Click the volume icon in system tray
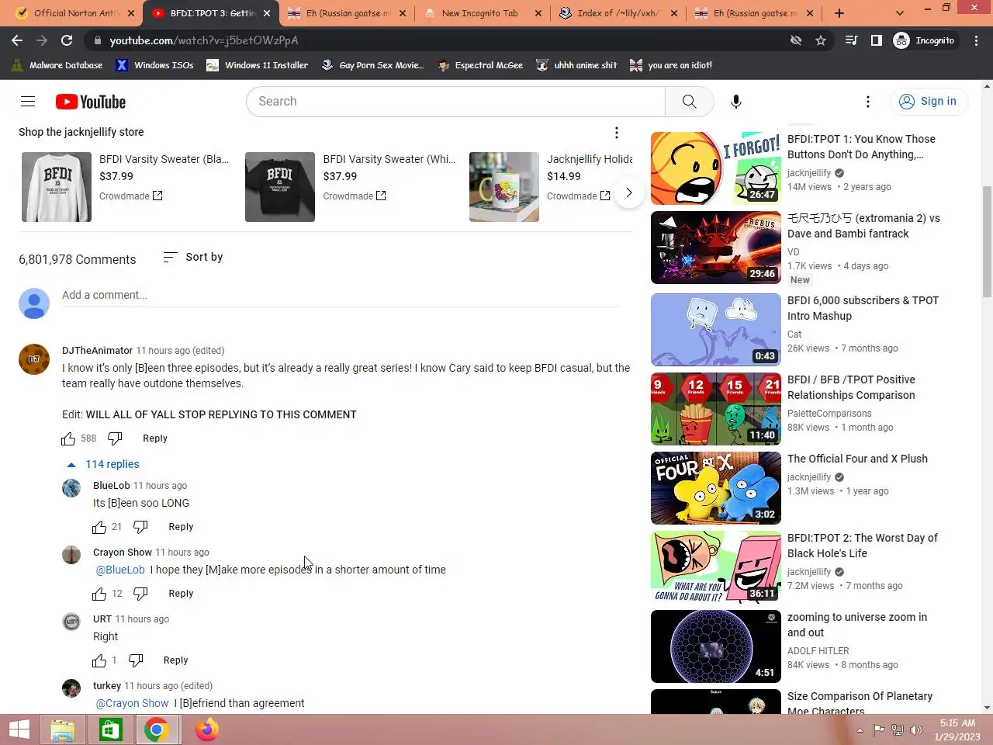Image resolution: width=993 pixels, height=745 pixels. click(x=915, y=729)
